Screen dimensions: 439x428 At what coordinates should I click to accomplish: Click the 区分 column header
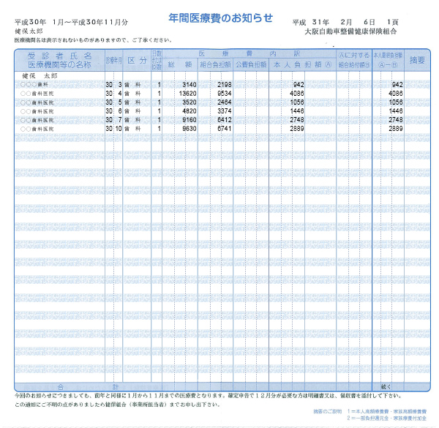point(137,60)
